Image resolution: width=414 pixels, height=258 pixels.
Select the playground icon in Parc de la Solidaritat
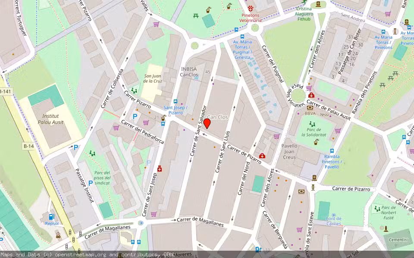[x=312, y=124]
